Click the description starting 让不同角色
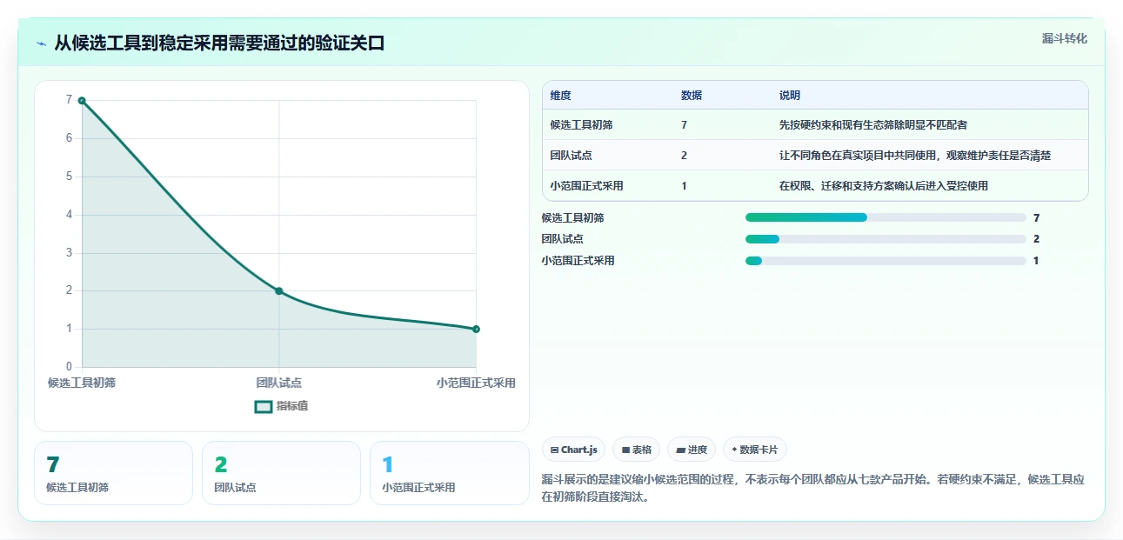This screenshot has height=540, width=1123. 915,156
